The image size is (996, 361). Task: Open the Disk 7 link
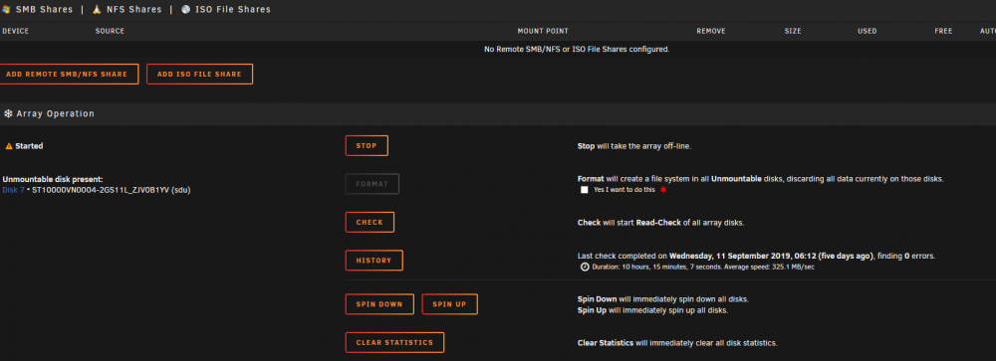click(x=13, y=190)
